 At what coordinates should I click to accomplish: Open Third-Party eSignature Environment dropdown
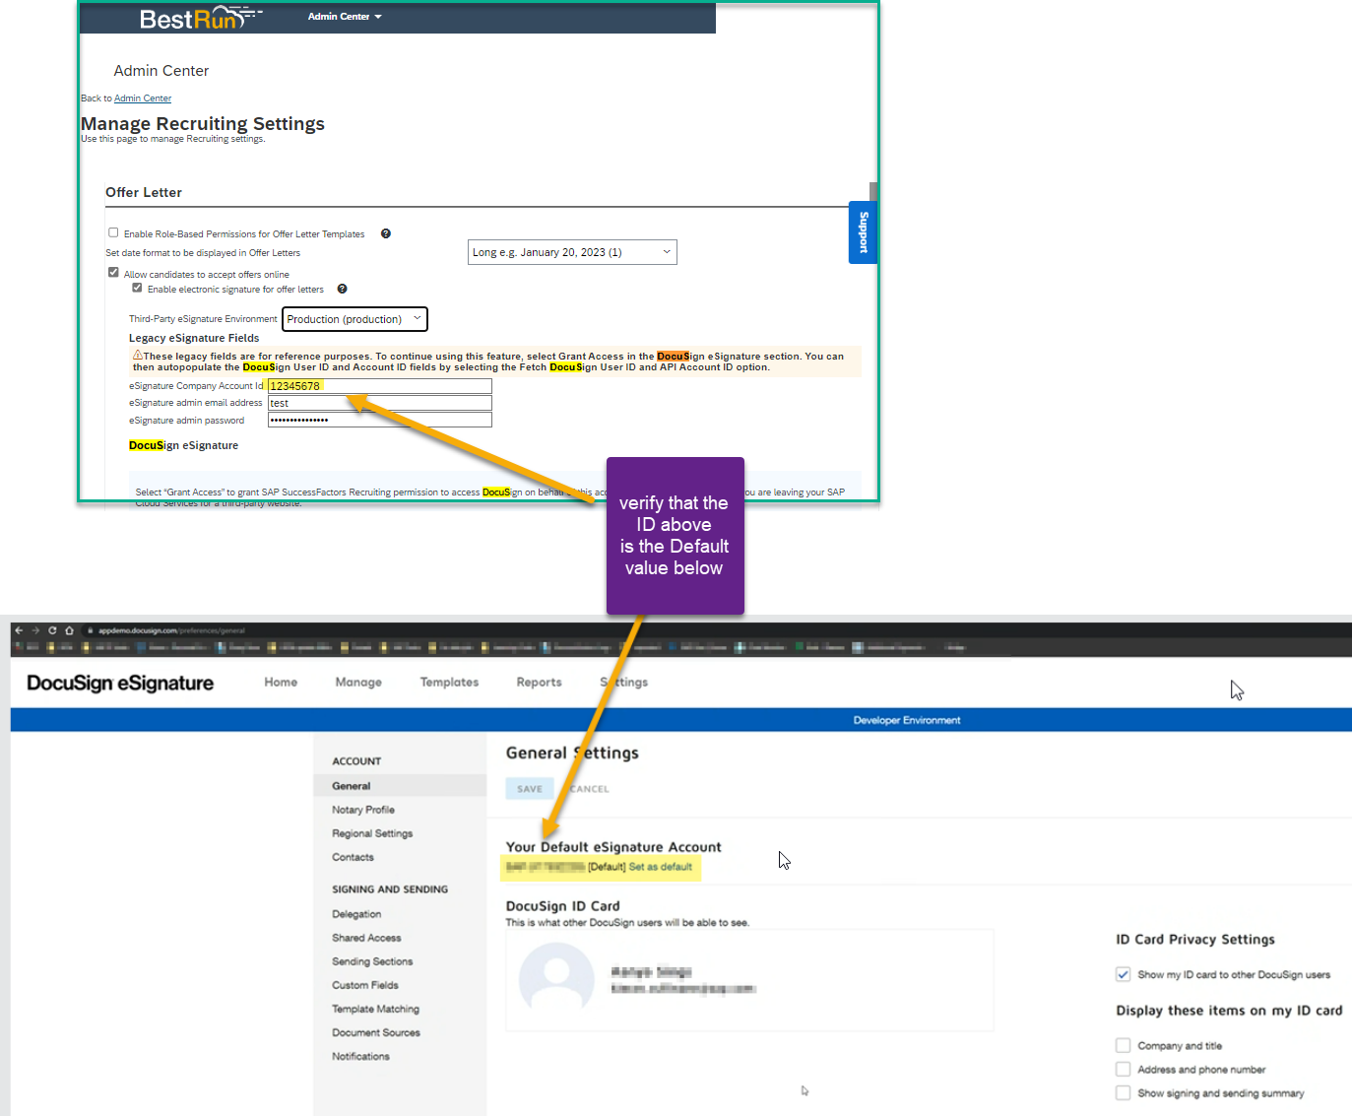[x=355, y=319]
